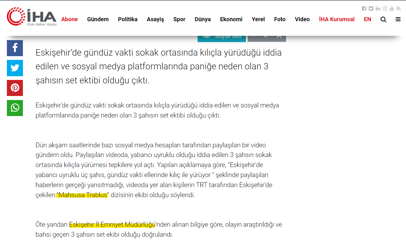Share article via WhatsApp

pos(15,108)
